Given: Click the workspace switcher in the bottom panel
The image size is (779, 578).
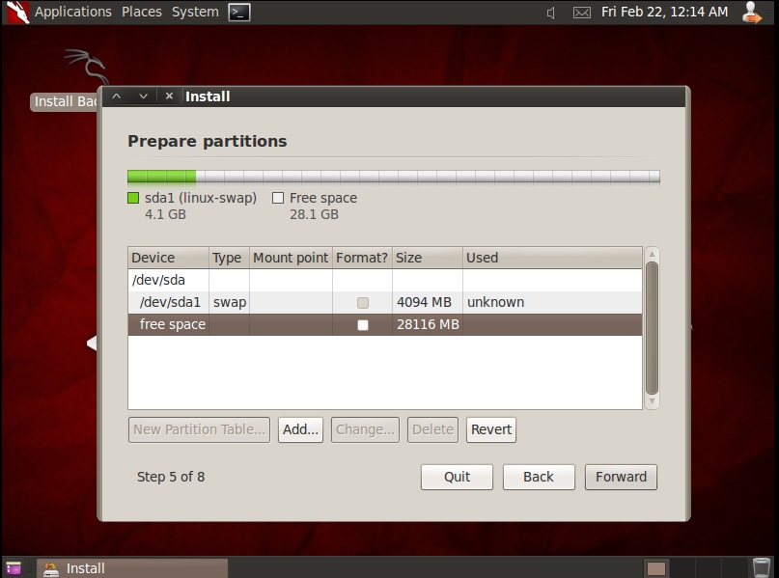Looking at the screenshot, I should click(x=656, y=567).
